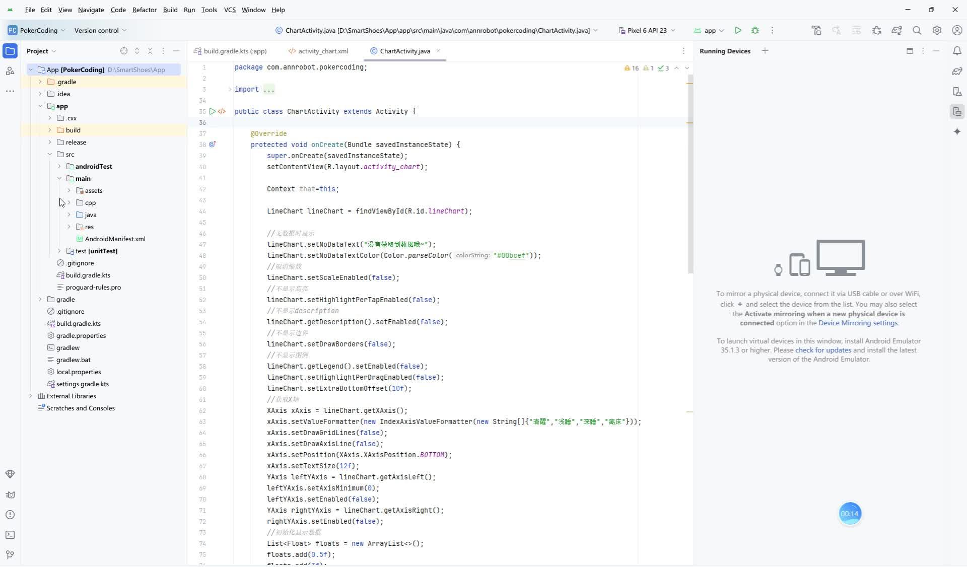This screenshot has width=967, height=567.
Task: Open Logcat tool window icon
Action: click(x=10, y=494)
